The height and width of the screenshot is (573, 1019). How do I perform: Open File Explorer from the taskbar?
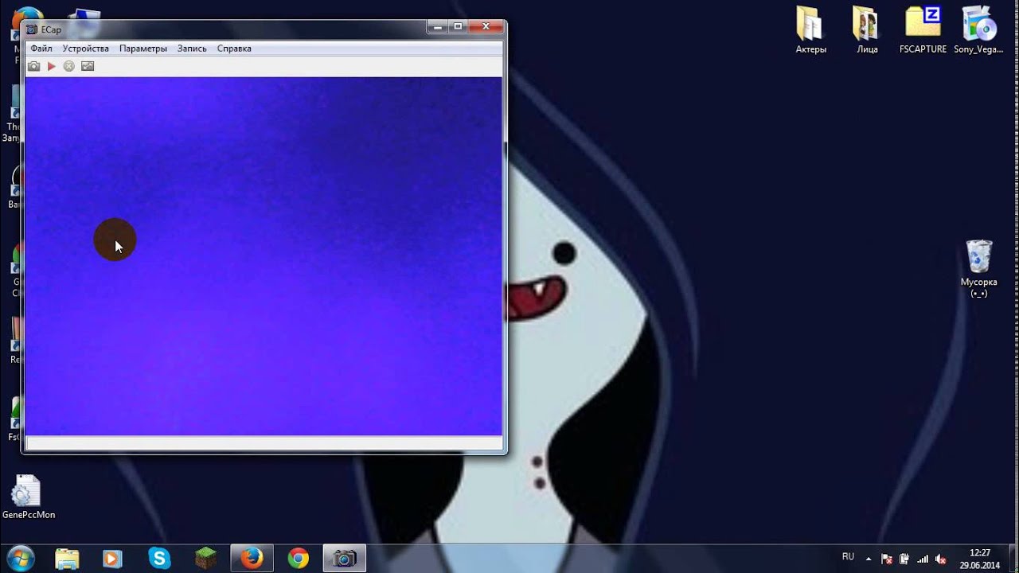pos(67,559)
